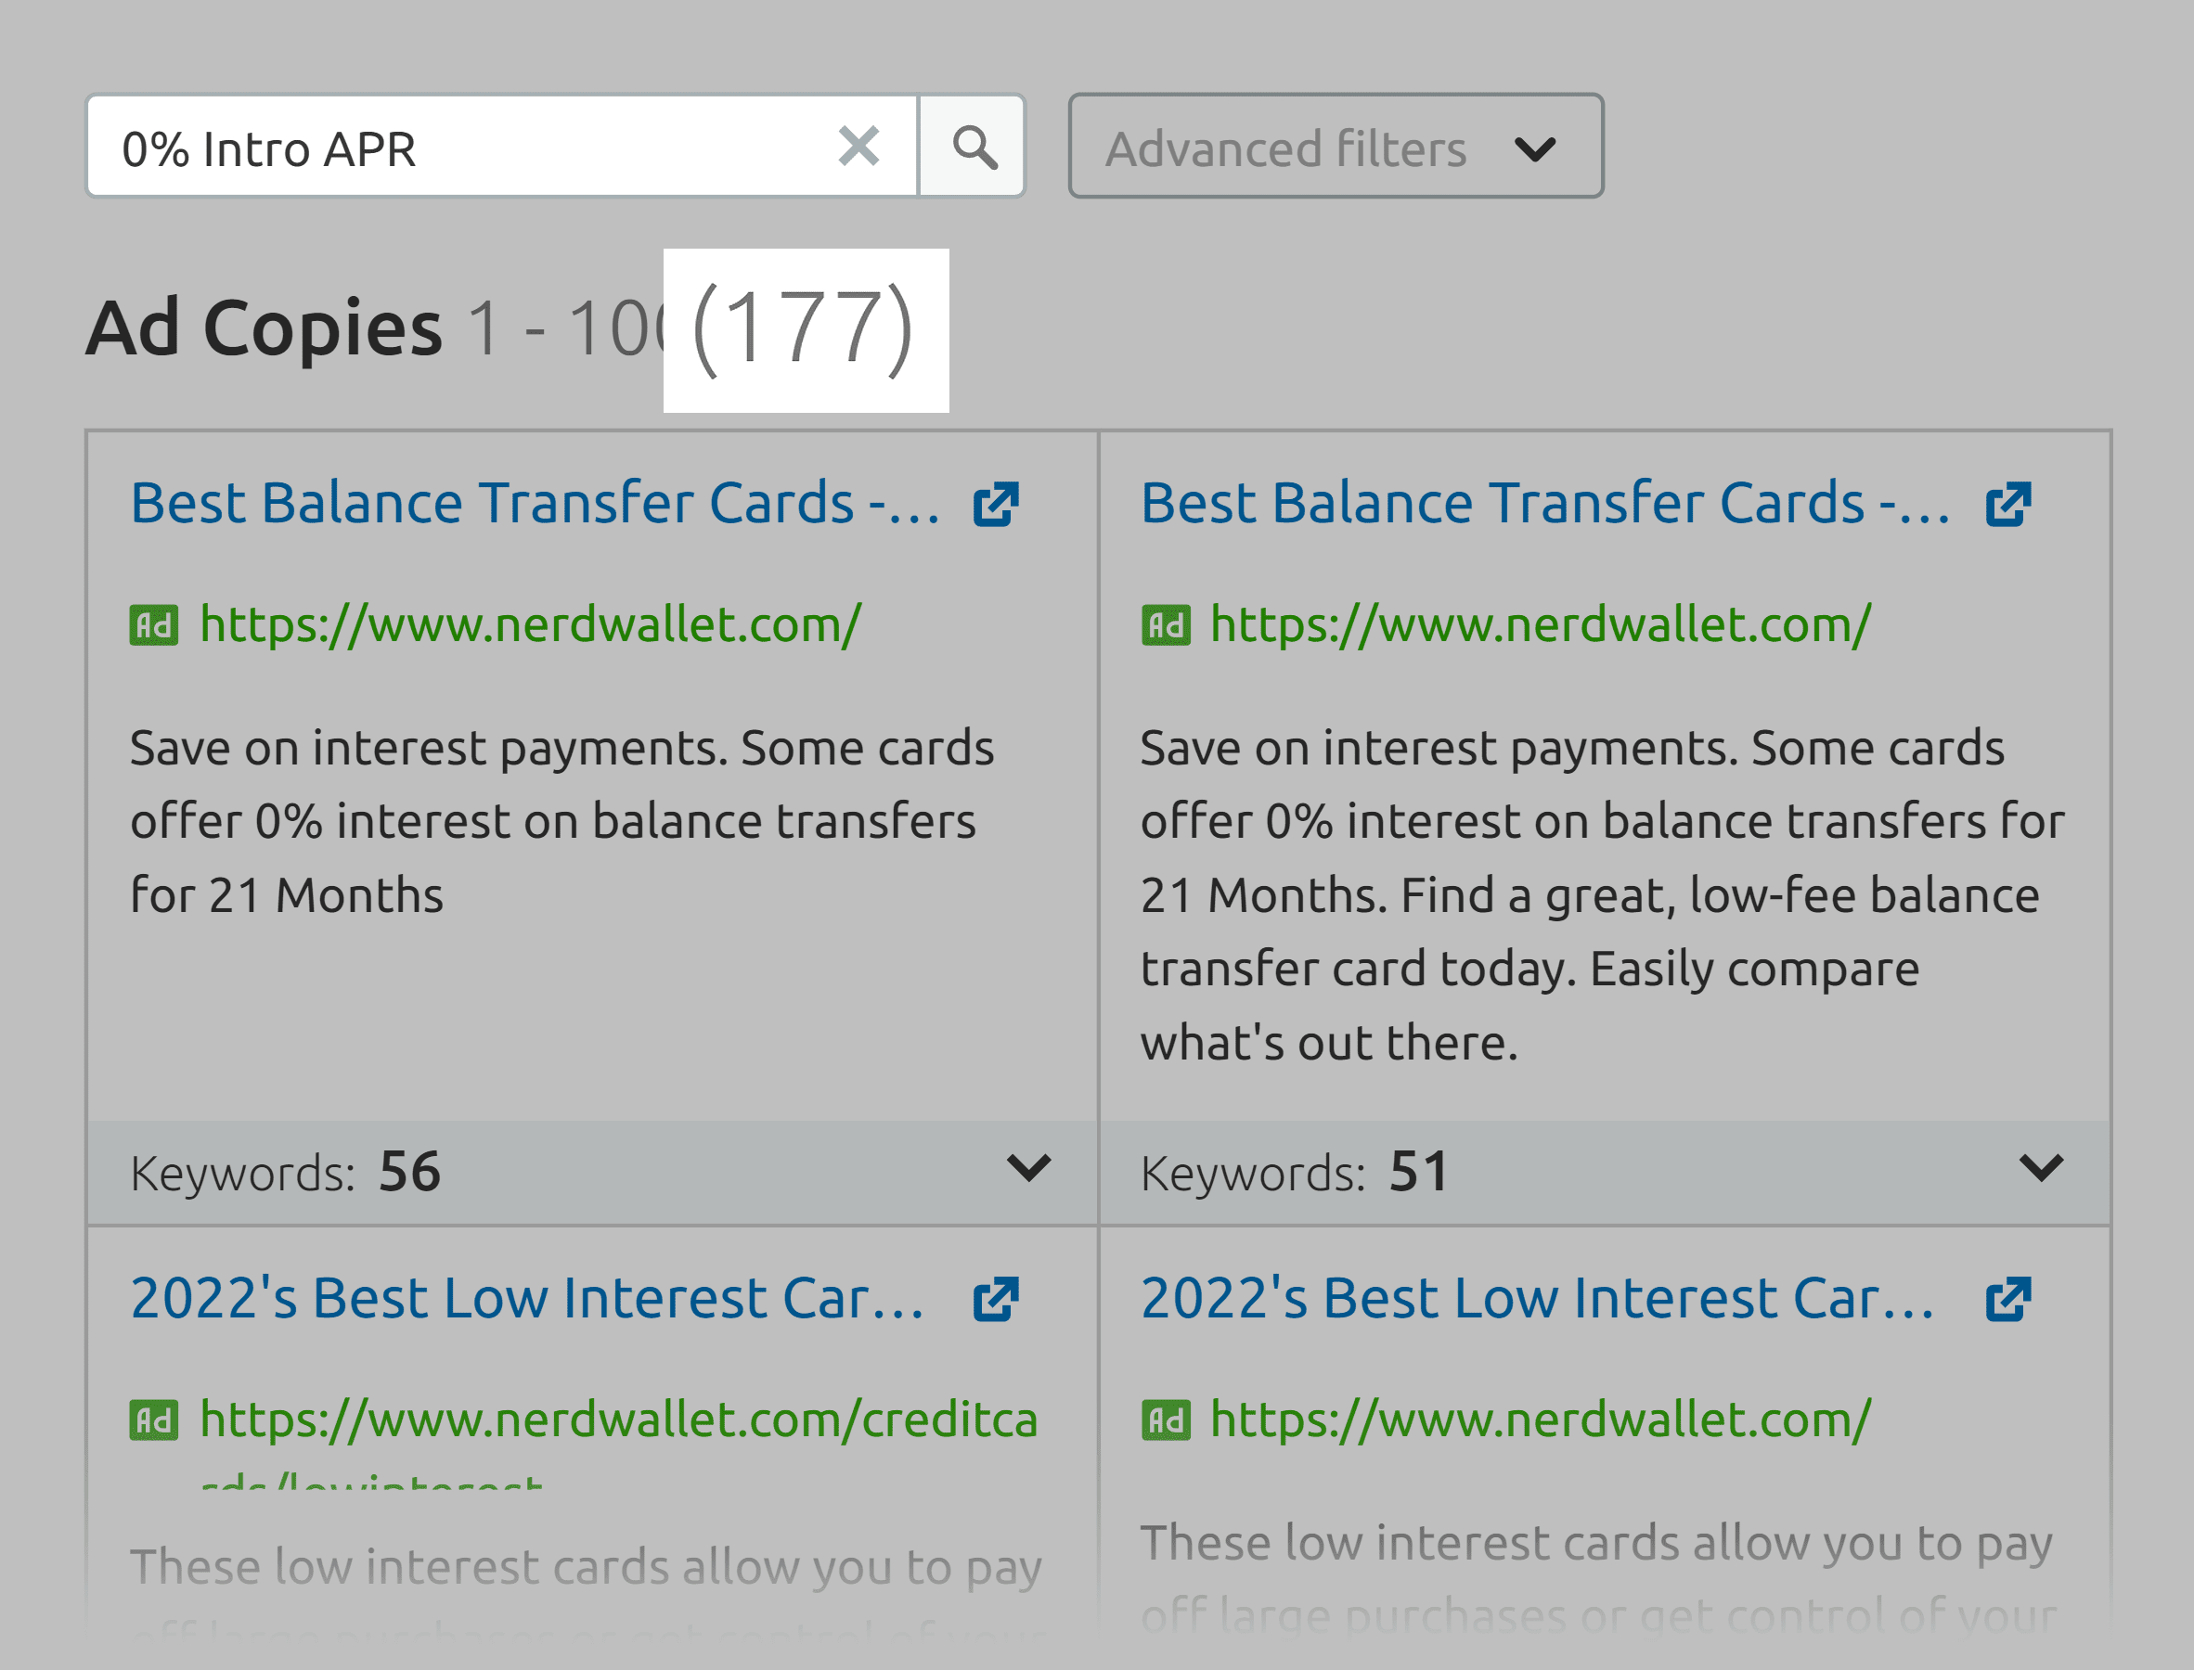Image resolution: width=2194 pixels, height=1670 pixels.
Task: Click Ad badge in first ad card
Action: [154, 625]
